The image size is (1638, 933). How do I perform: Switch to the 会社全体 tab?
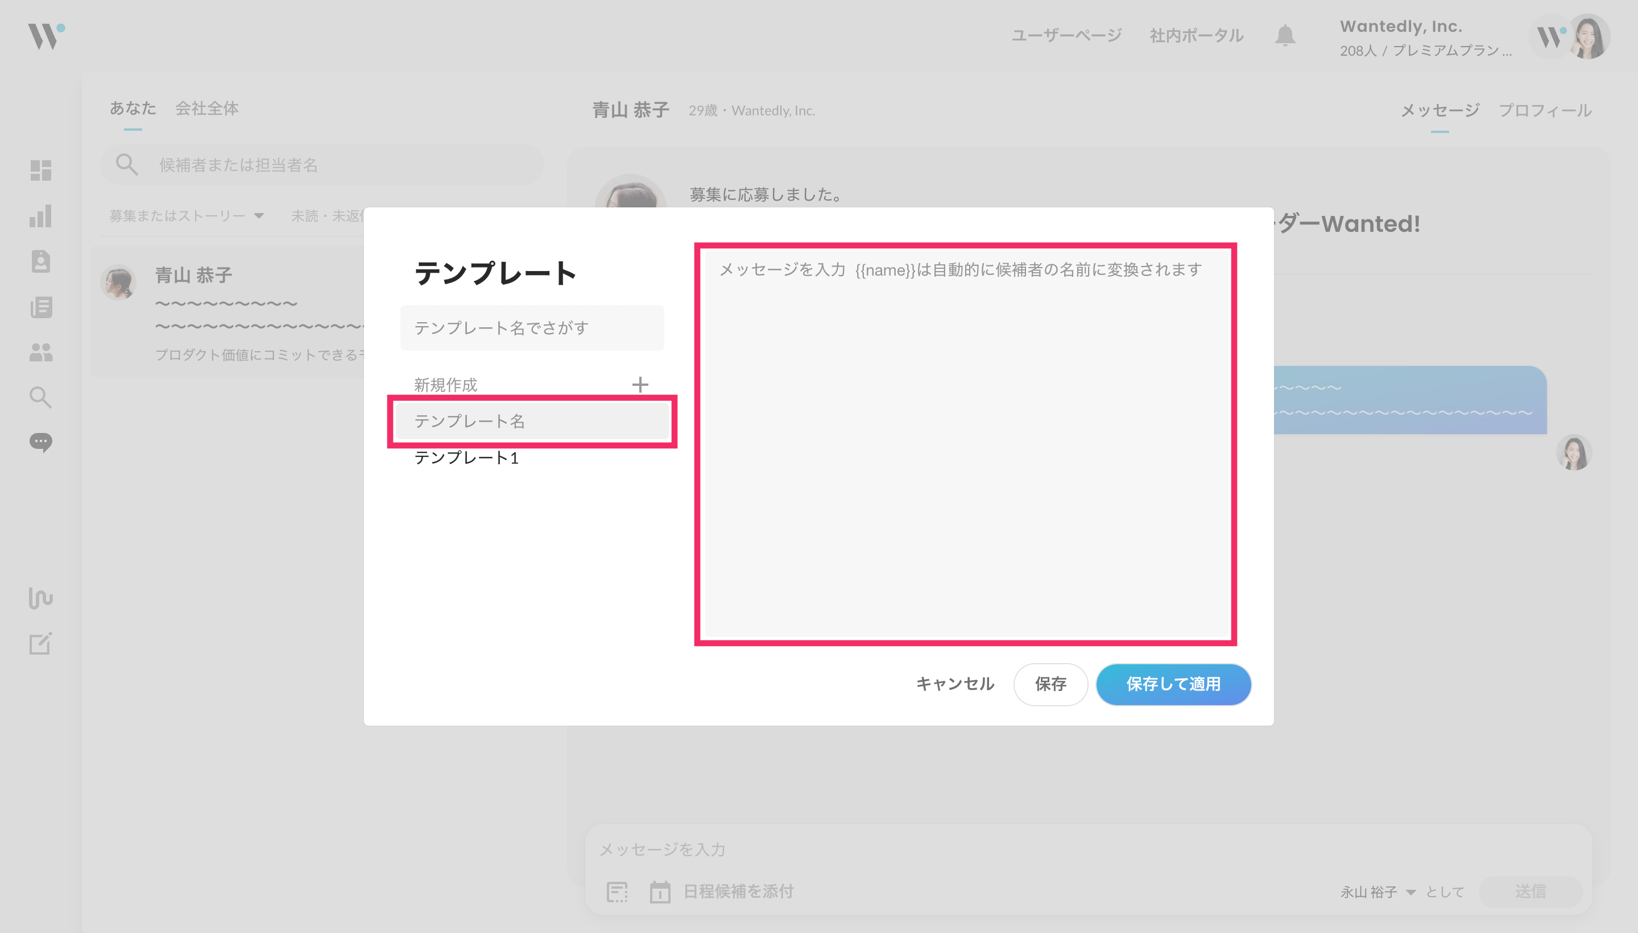coord(206,109)
